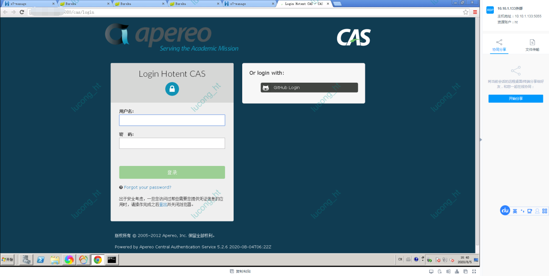
Task: Click the blue help icon in system tray
Action: (x=416, y=259)
